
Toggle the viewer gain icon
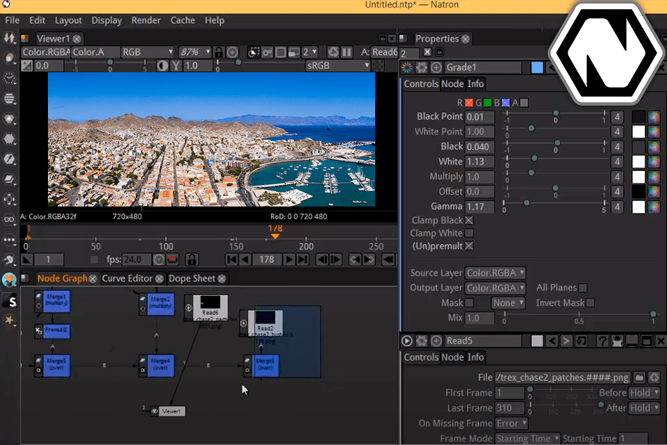(27, 65)
